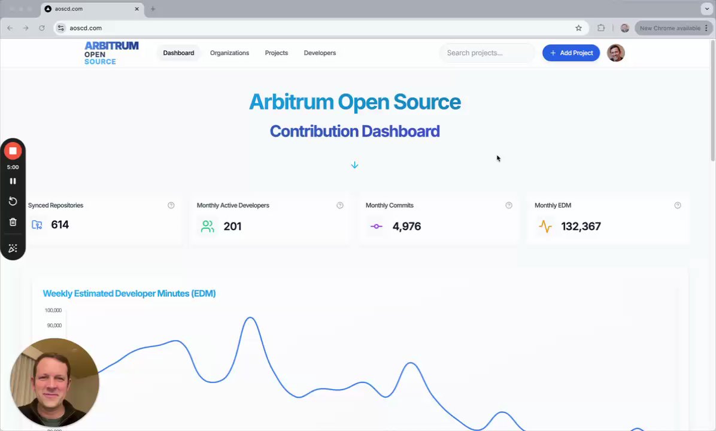Click the Contribution Dashboard subtitle
The width and height of the screenshot is (716, 431).
click(x=355, y=132)
